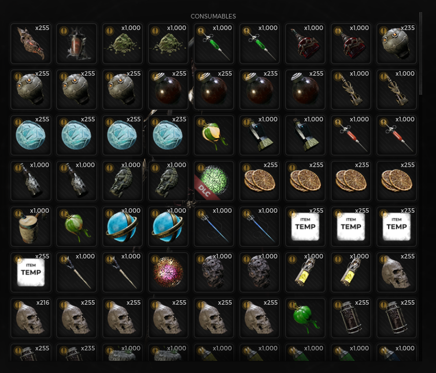The width and height of the screenshot is (436, 373).
Task: Select the red lantern cage item
Action: (76, 43)
